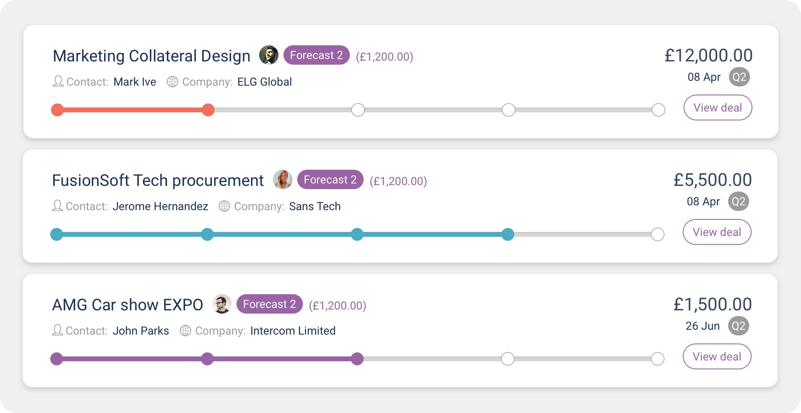Image resolution: width=801 pixels, height=413 pixels.
Task: Open View deal for AMG Car show EXPO
Action: (717, 356)
